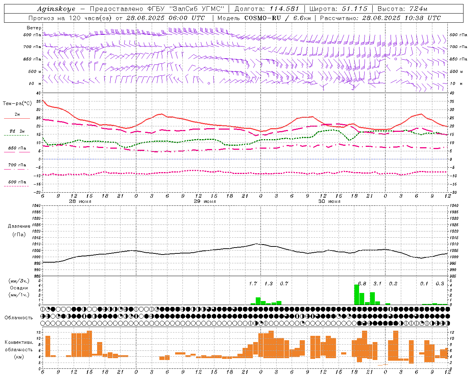
Task: Click the 28 июня date label
Action: (x=80, y=201)
